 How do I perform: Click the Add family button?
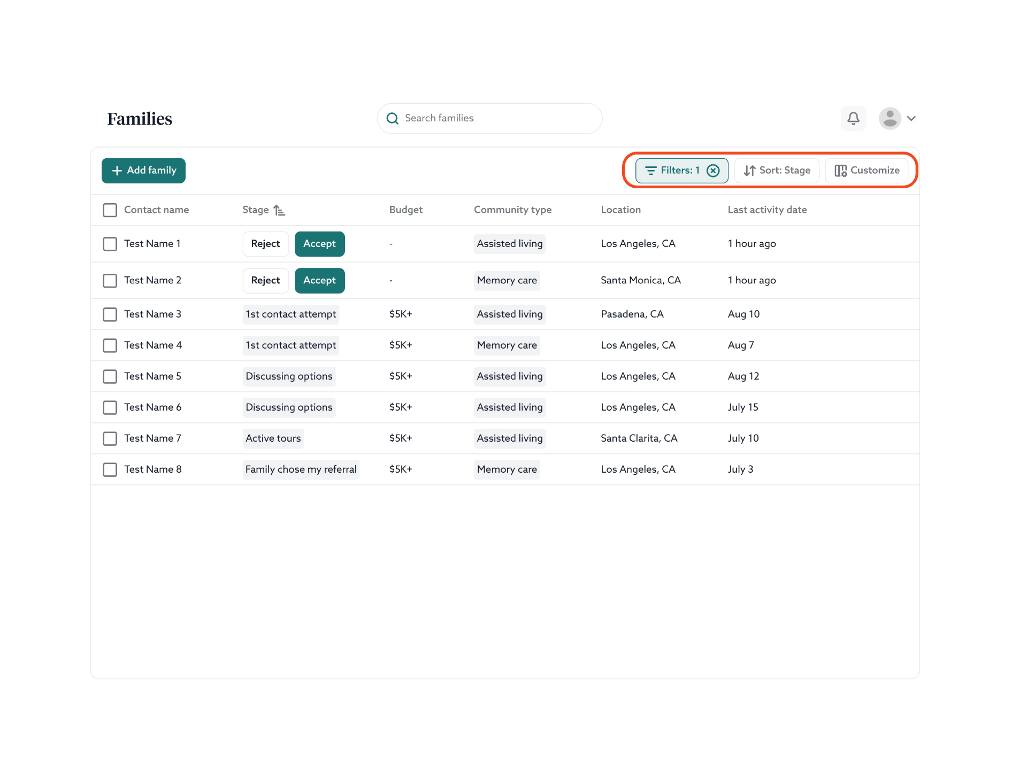tap(143, 171)
